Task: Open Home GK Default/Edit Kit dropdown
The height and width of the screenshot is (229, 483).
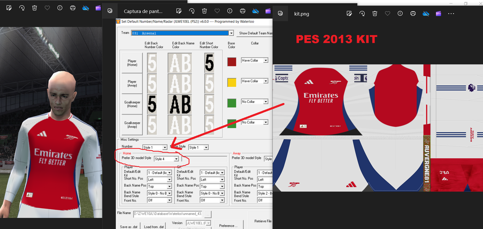Action: pos(222,173)
